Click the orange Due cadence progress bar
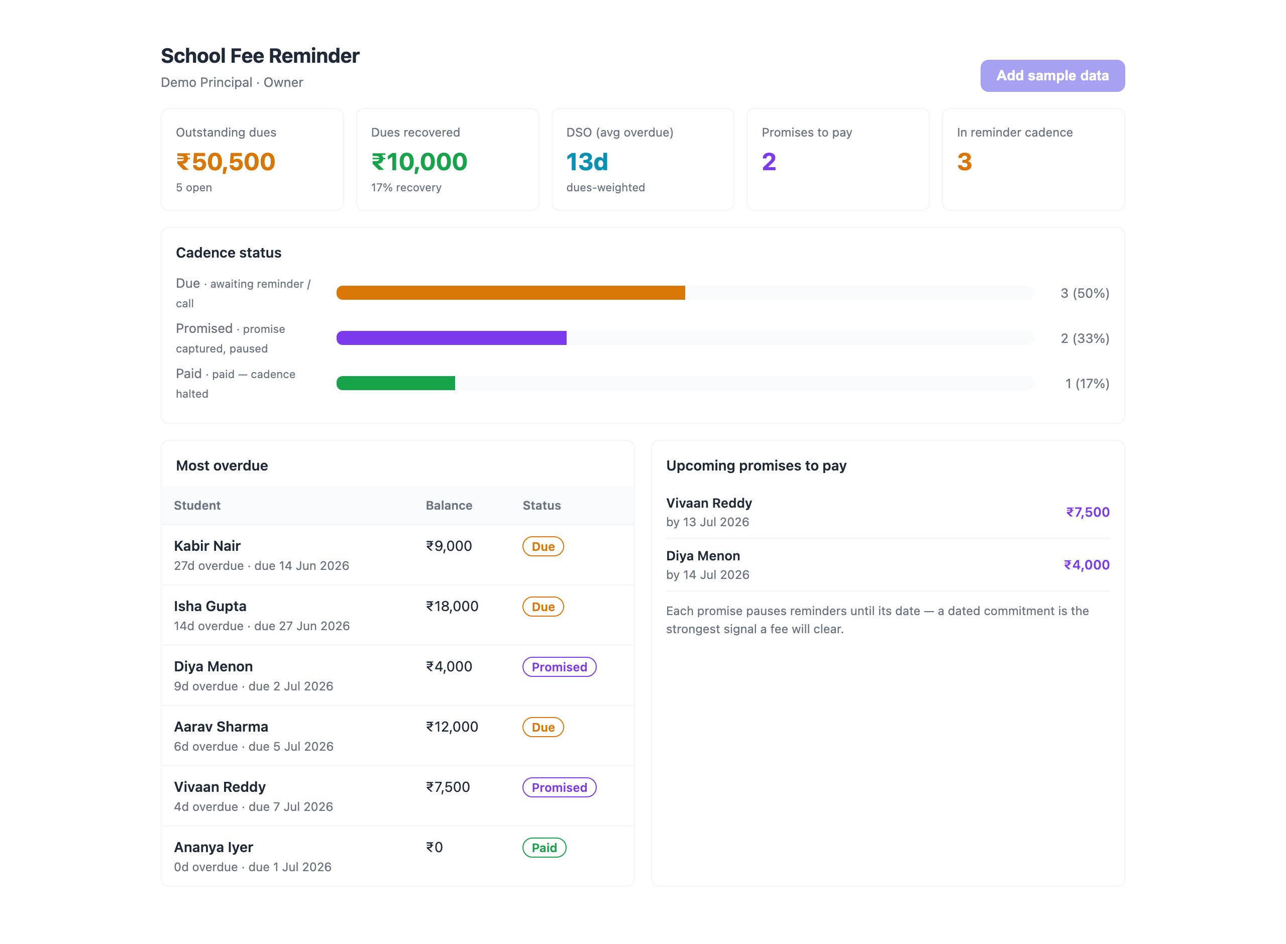 (x=510, y=293)
